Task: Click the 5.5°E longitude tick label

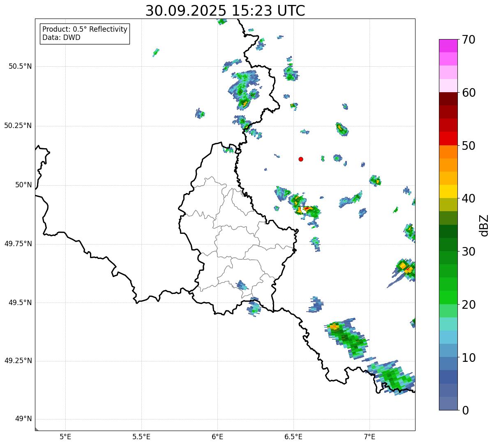Action: click(141, 436)
